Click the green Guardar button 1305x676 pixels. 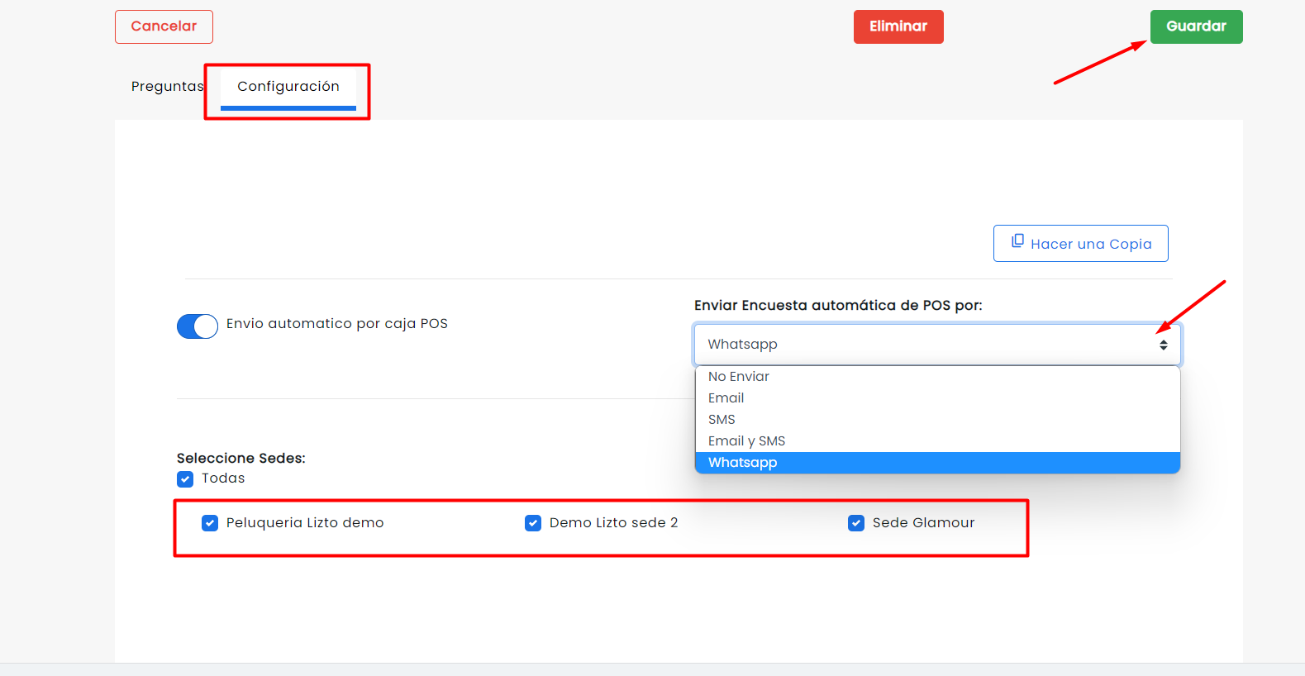1196,26
